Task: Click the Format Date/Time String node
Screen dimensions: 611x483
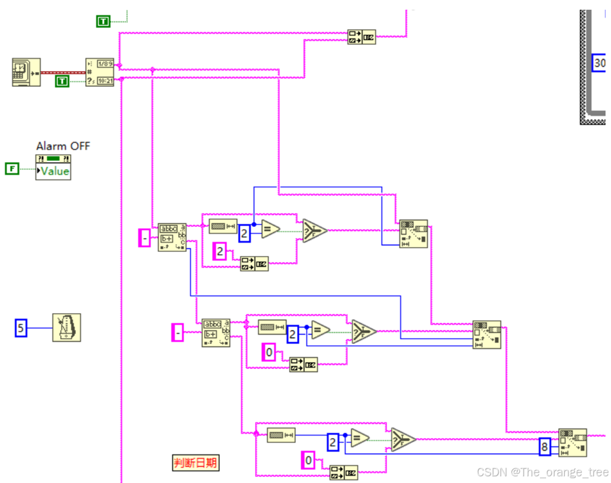Action: pos(100,72)
